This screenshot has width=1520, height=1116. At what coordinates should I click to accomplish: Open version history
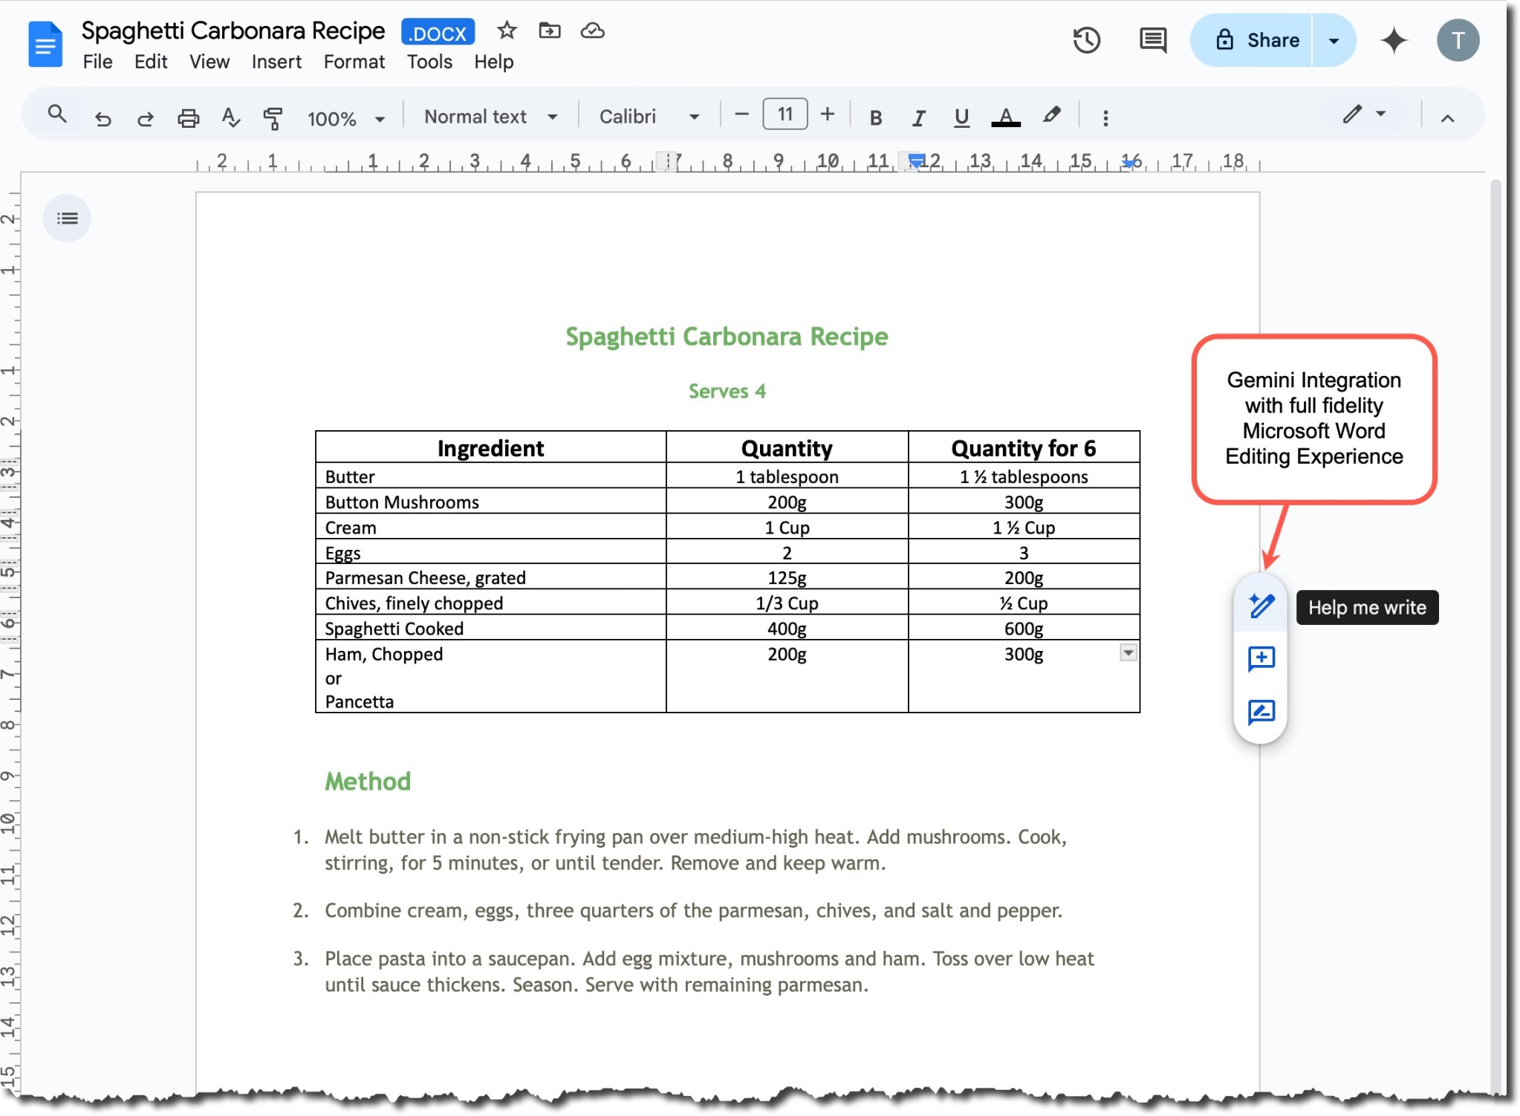(x=1087, y=39)
